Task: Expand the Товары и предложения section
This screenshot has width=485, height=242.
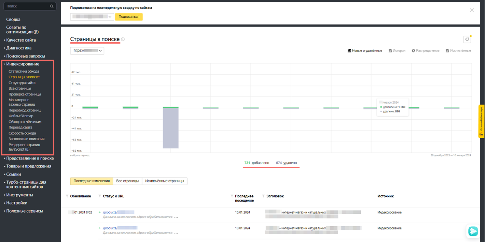Action: click(29, 166)
